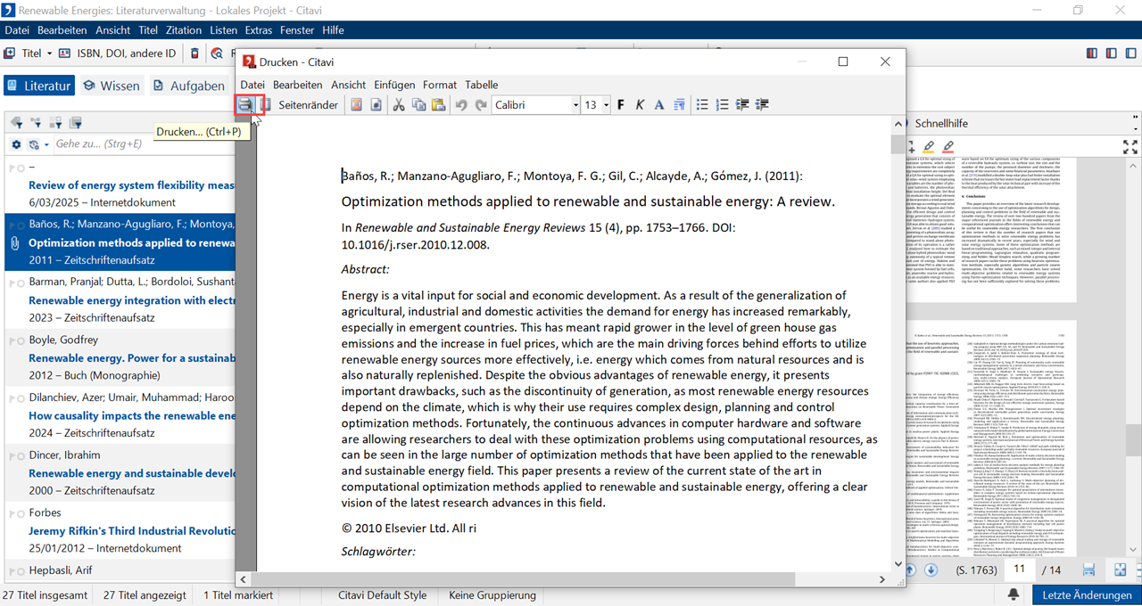This screenshot has height=606, width=1142.
Task: Click the Letzte Änderungen button
Action: (1087, 594)
